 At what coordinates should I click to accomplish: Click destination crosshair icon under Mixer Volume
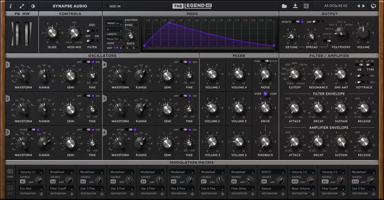313,194
